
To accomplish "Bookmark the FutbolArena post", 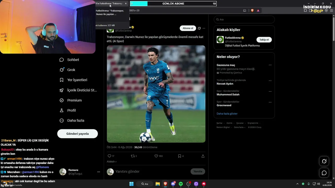I will (x=180, y=156).
